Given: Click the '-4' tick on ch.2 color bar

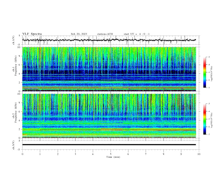Looking at the screenshot, I should 209,111.
